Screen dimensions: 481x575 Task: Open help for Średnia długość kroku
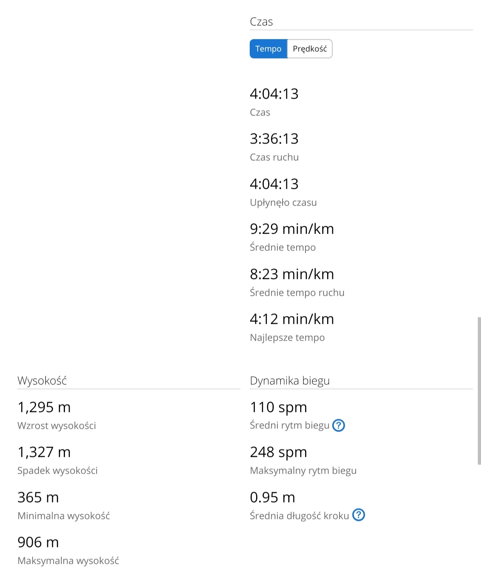click(358, 515)
